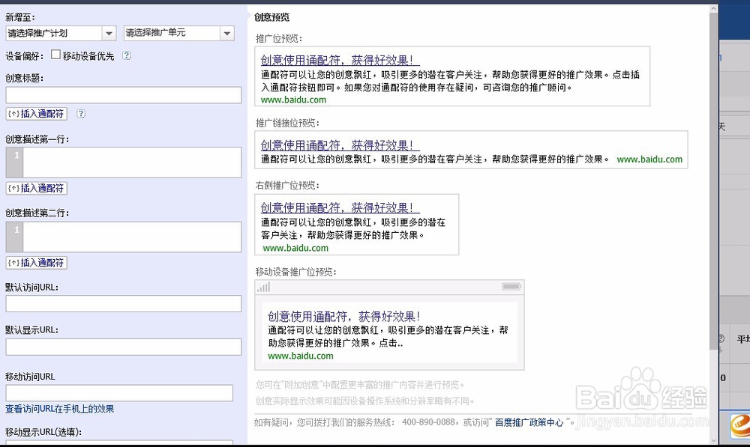Click www.baidu.com in 推广位预览 box
Viewport: 750px width, 447px height.
(x=294, y=100)
